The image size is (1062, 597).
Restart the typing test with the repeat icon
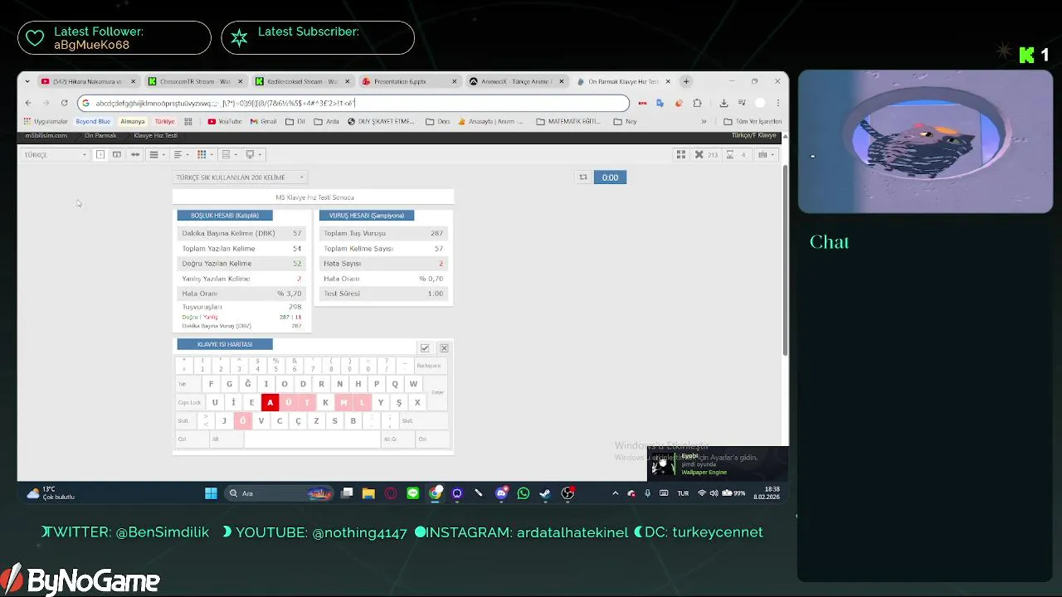pyautogui.click(x=583, y=177)
